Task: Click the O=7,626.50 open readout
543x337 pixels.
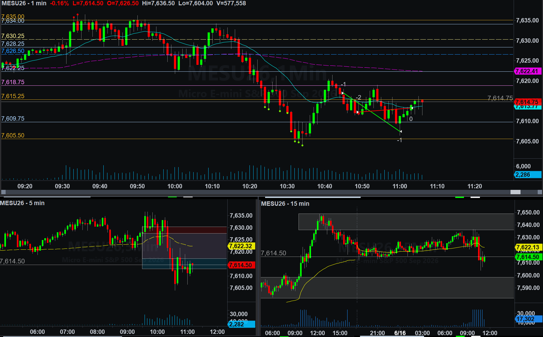Action: point(123,3)
